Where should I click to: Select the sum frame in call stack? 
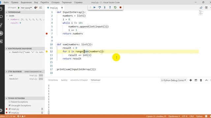click(x=25, y=75)
